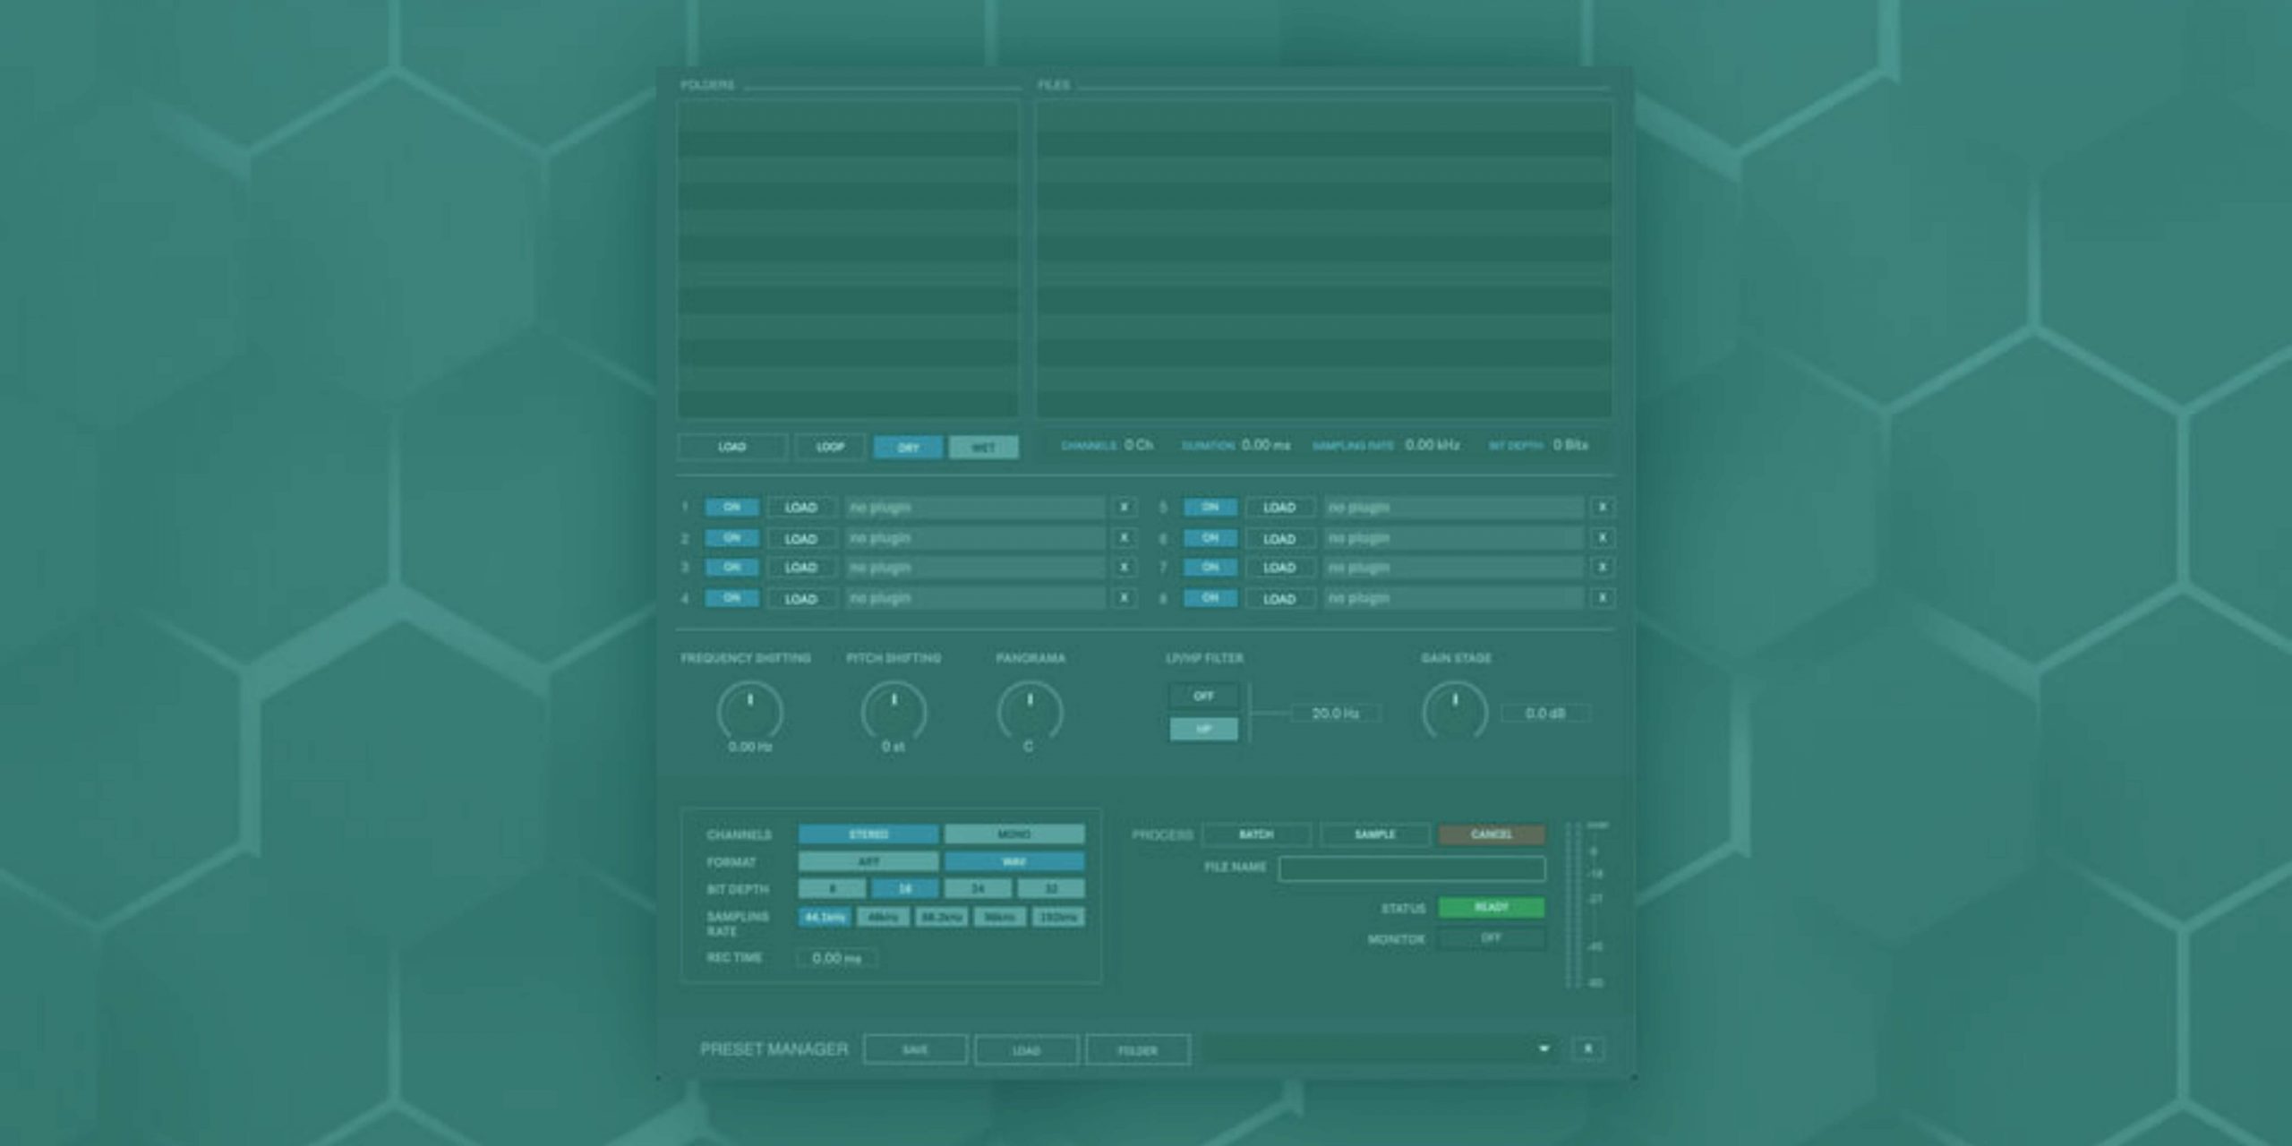Clear plugin slot 8 with its X
The height and width of the screenshot is (1146, 2292).
click(x=1603, y=598)
